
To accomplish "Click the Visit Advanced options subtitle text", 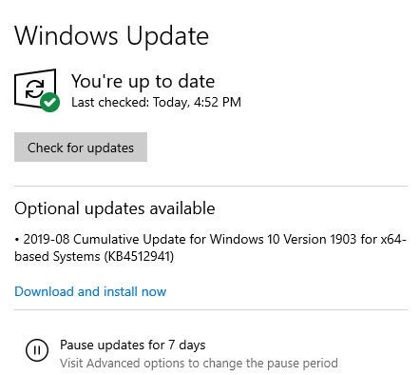I will (x=199, y=363).
